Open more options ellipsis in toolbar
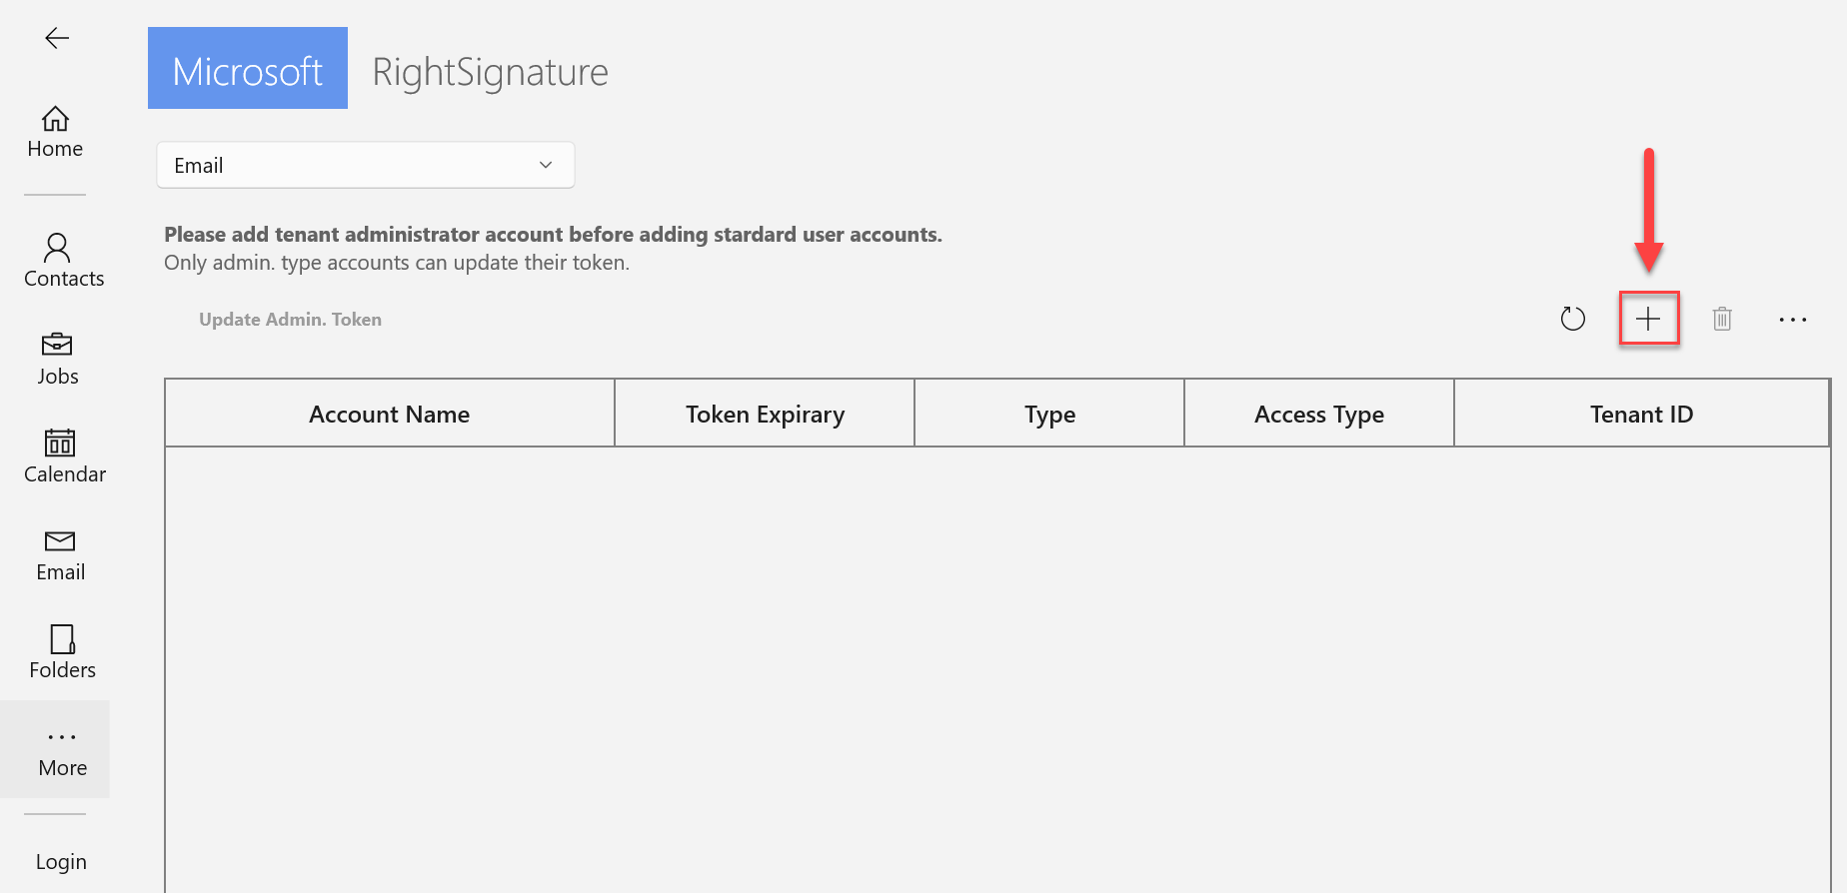 click(1793, 320)
